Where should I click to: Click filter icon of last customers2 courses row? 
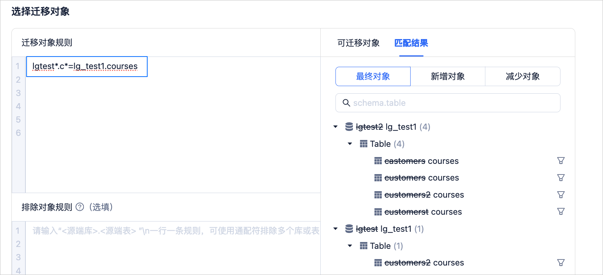[561, 262]
